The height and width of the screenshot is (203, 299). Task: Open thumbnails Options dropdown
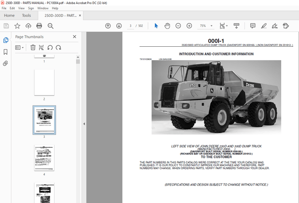[19, 47]
